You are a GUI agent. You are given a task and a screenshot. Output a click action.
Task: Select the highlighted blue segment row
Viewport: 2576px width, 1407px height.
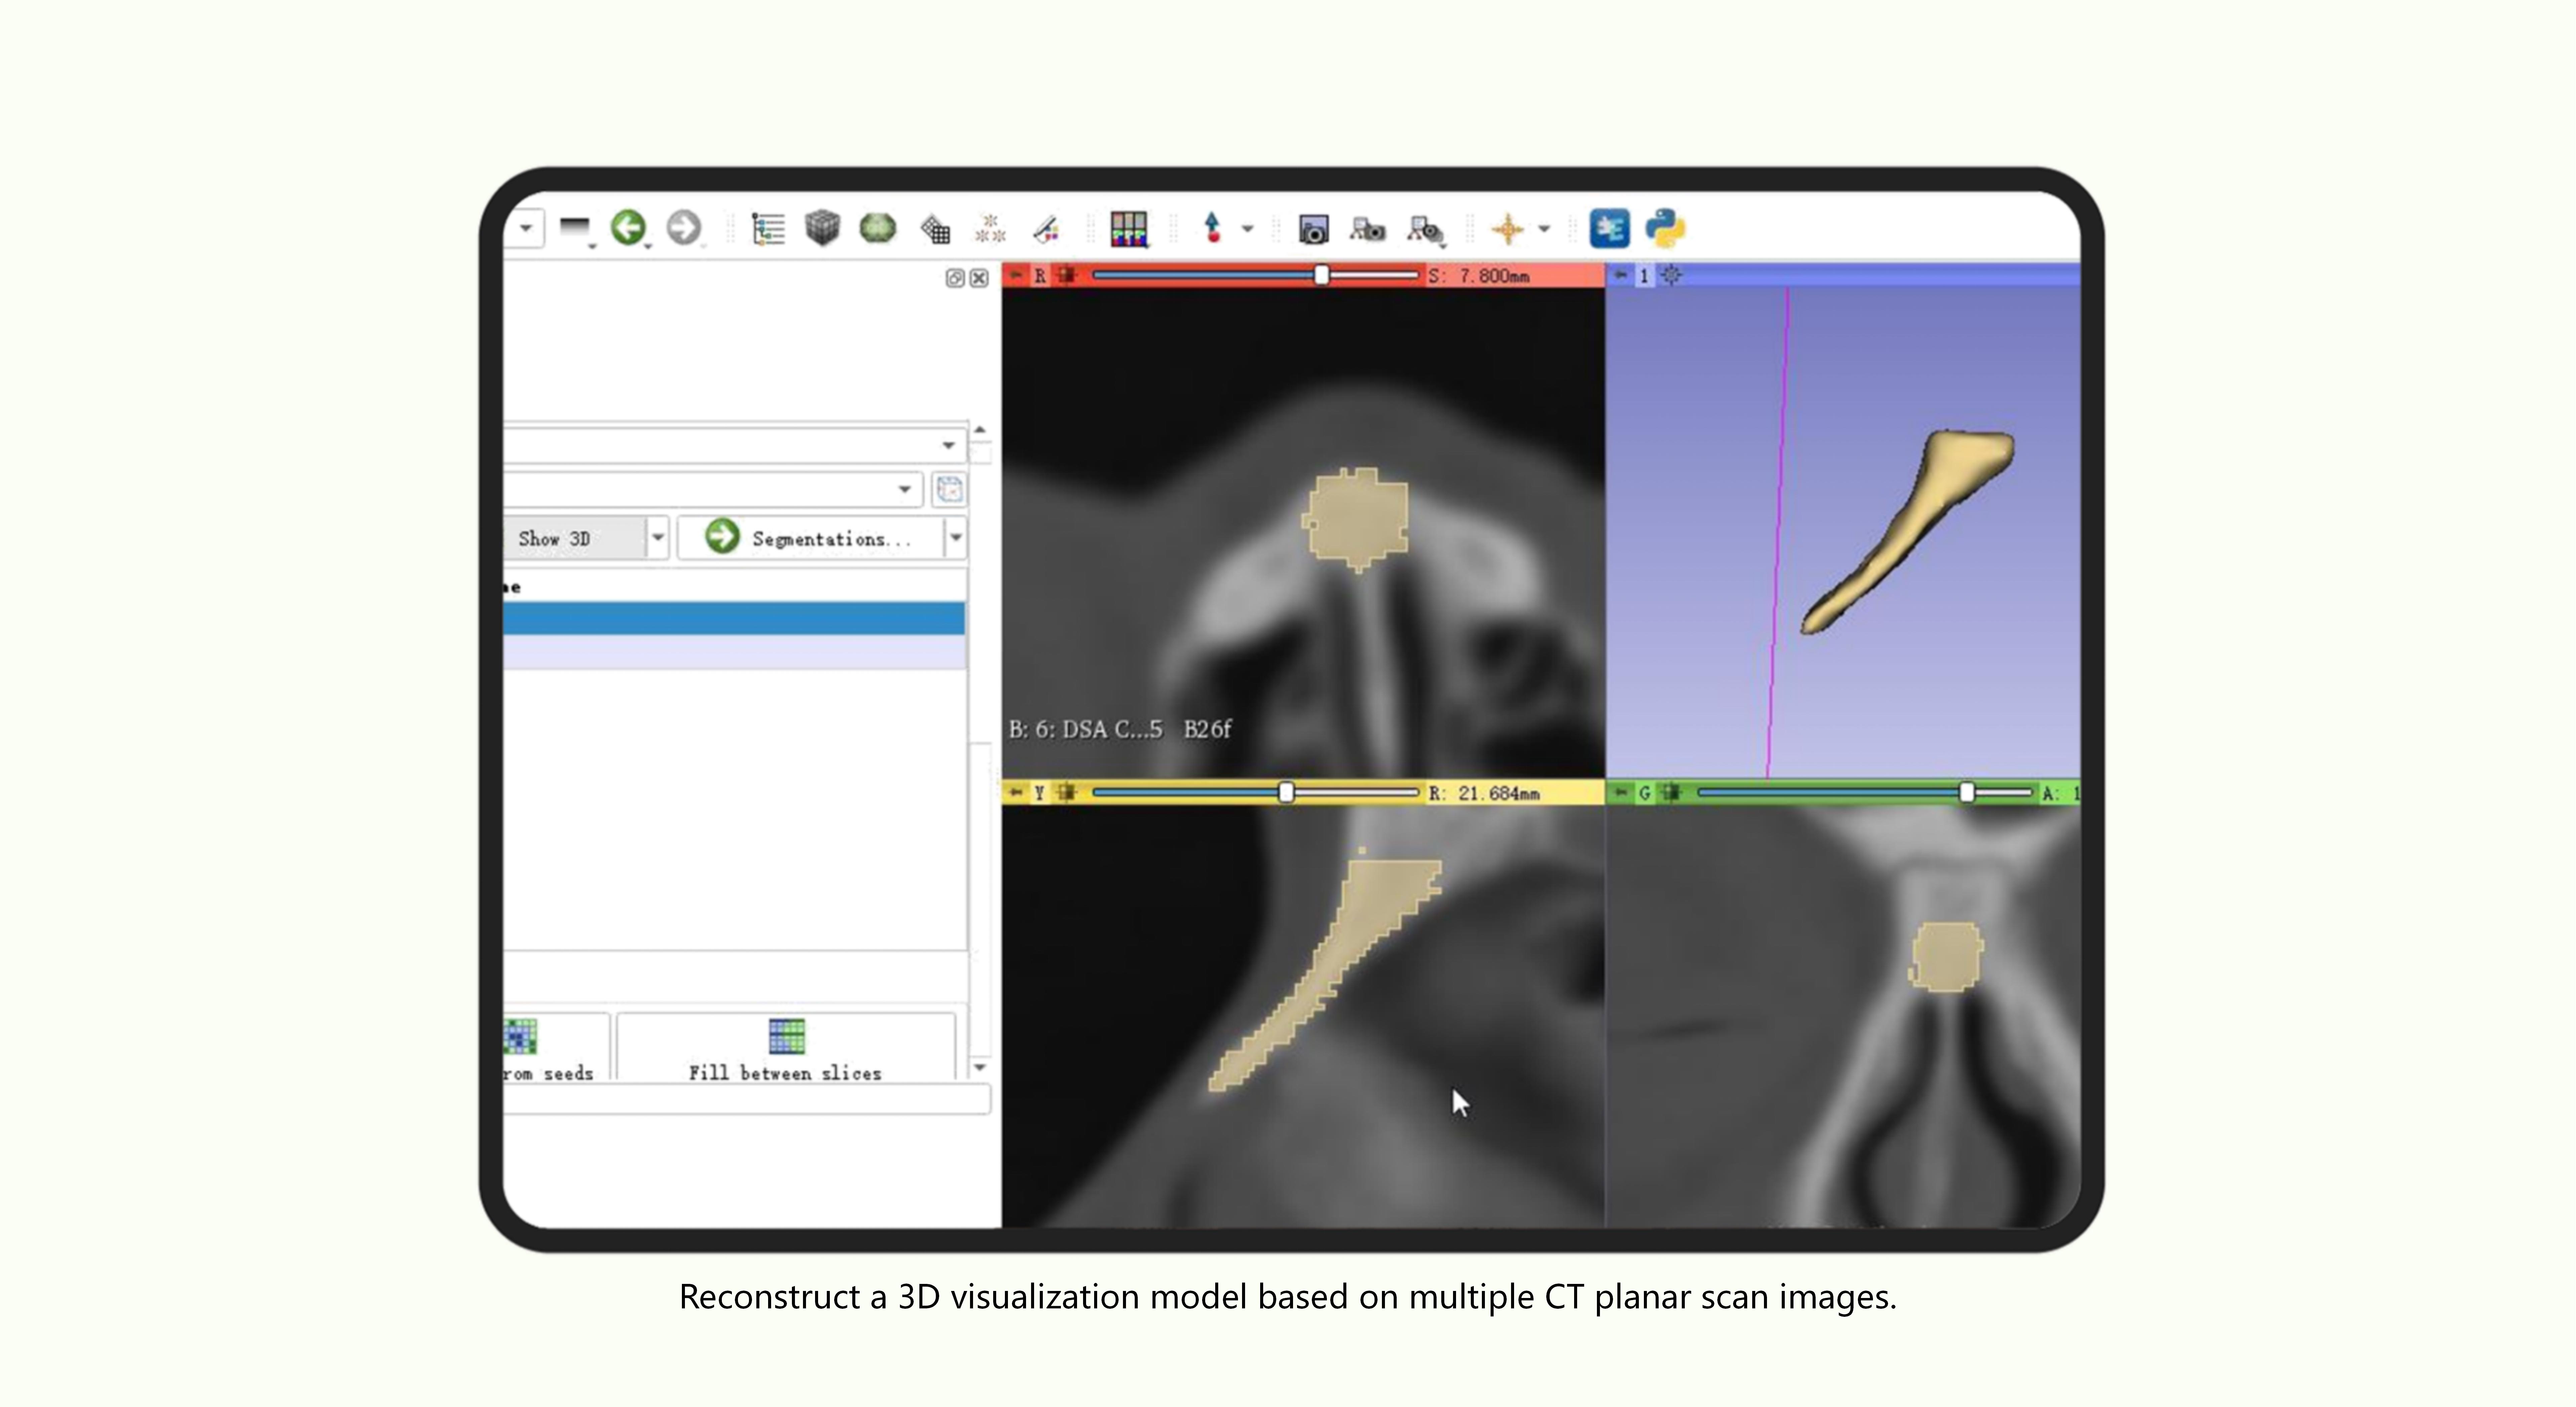[x=734, y=618]
